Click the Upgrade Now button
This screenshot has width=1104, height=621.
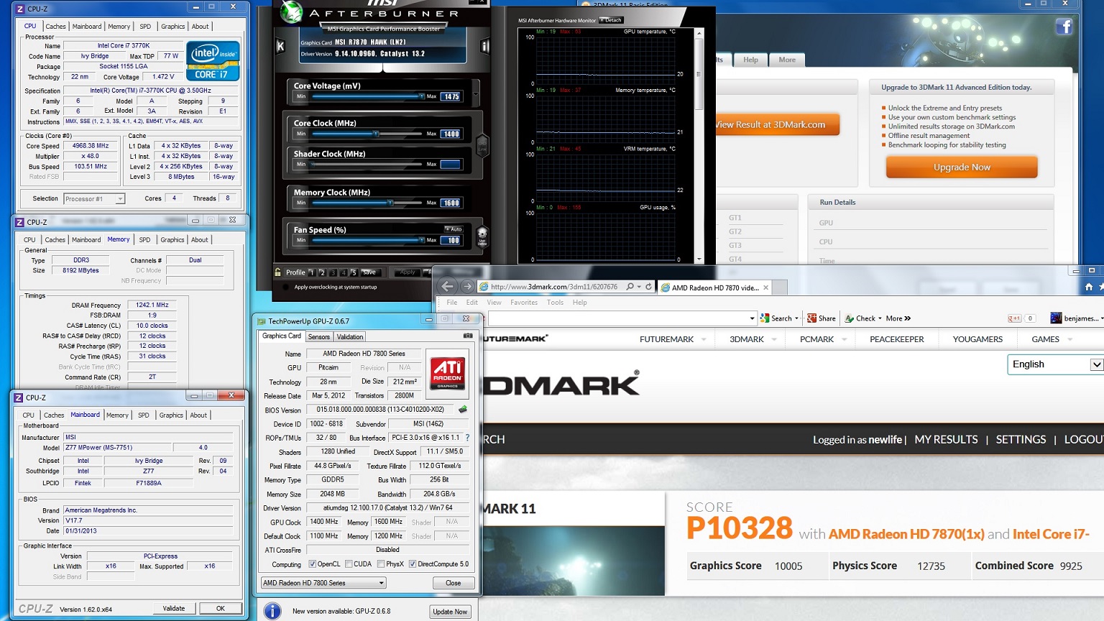pyautogui.click(x=962, y=167)
